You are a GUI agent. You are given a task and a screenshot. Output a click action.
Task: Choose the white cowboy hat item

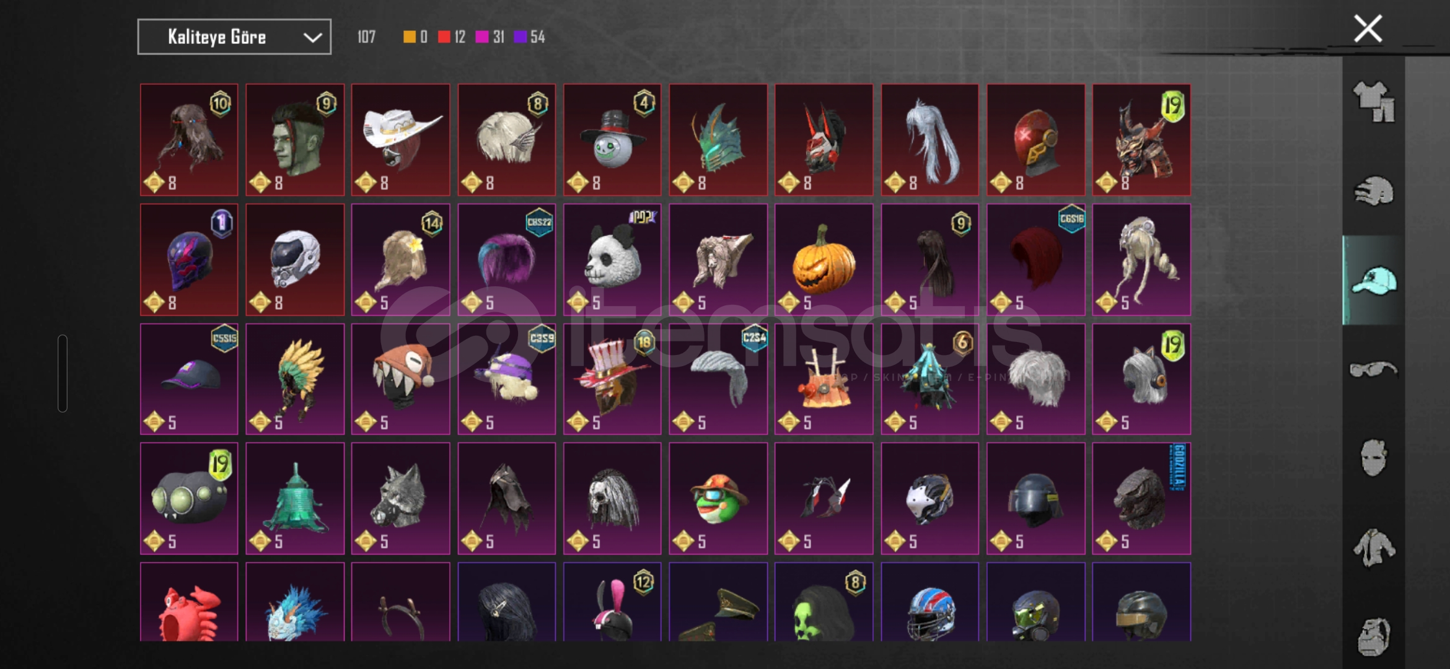pyautogui.click(x=400, y=140)
